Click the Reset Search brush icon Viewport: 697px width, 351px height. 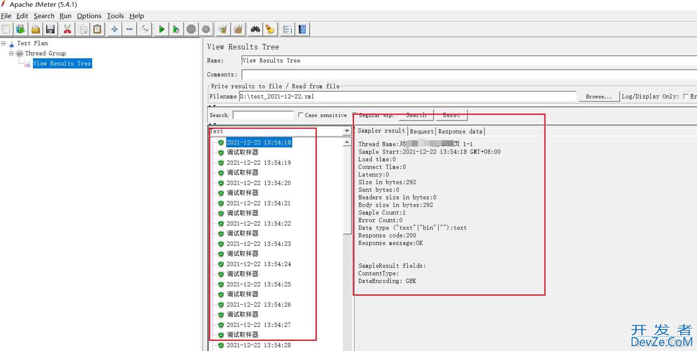tap(270, 29)
